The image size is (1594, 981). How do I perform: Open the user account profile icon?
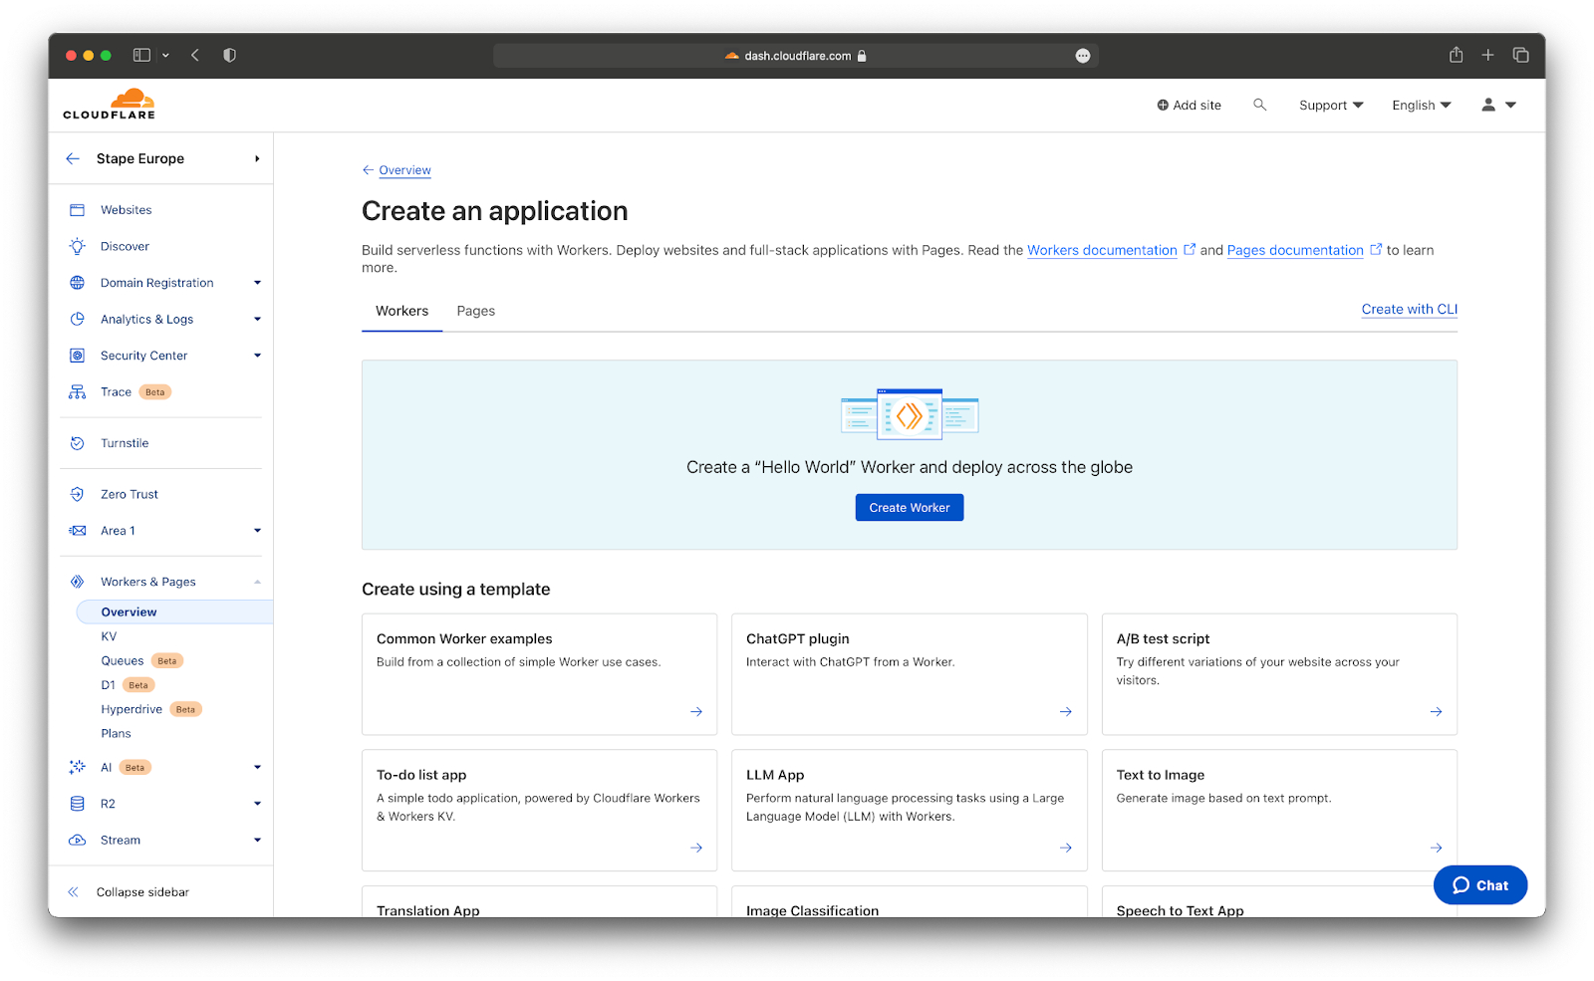point(1488,105)
